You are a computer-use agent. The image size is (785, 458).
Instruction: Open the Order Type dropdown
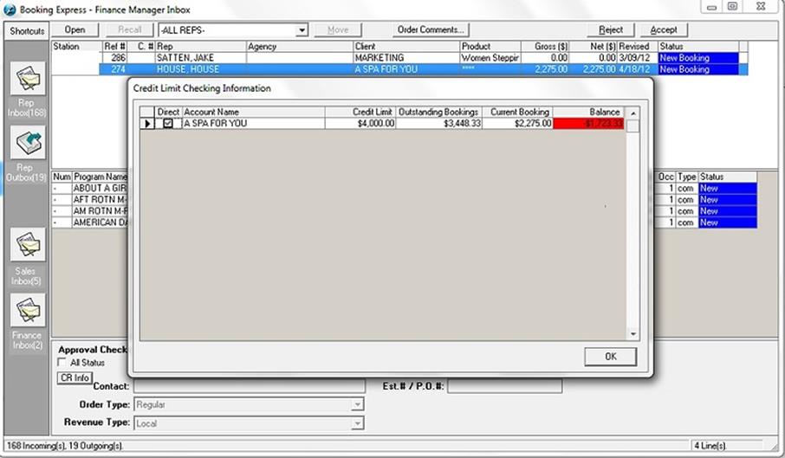click(357, 404)
